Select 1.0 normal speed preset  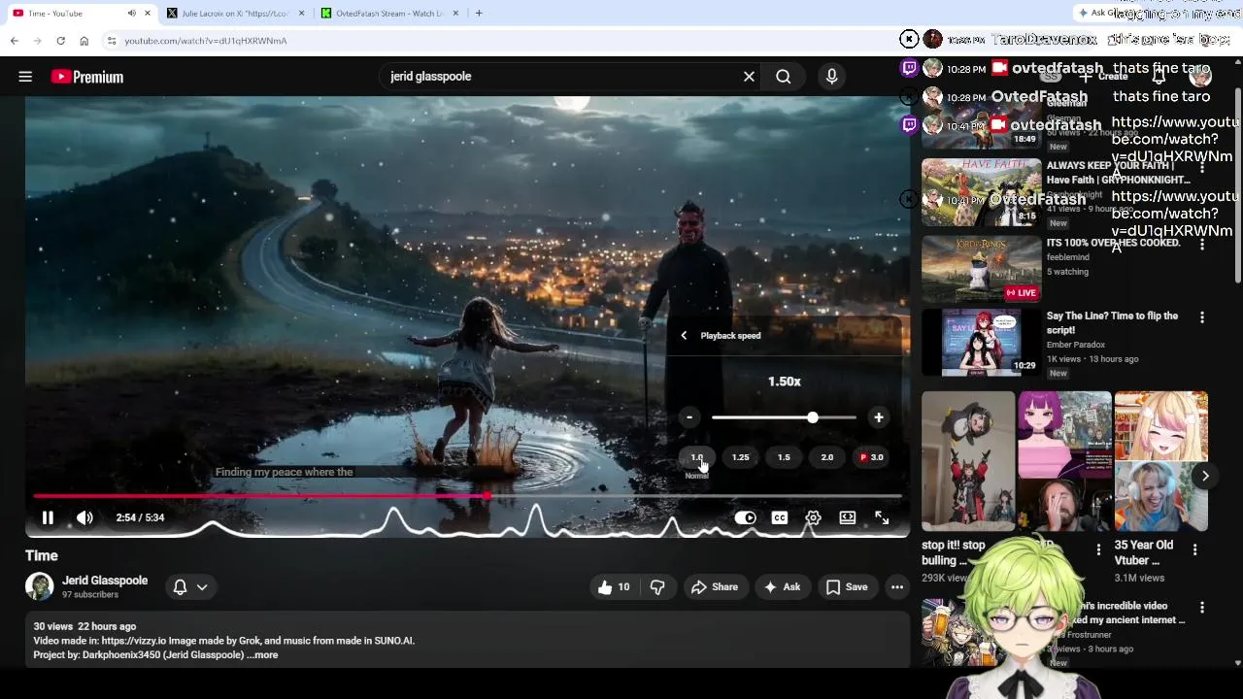pyautogui.click(x=697, y=457)
